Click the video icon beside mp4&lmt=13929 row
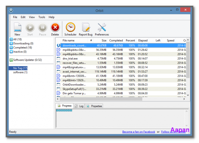 (x=58, y=80)
